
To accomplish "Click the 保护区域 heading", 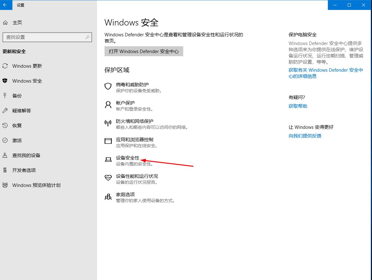I will [x=117, y=70].
